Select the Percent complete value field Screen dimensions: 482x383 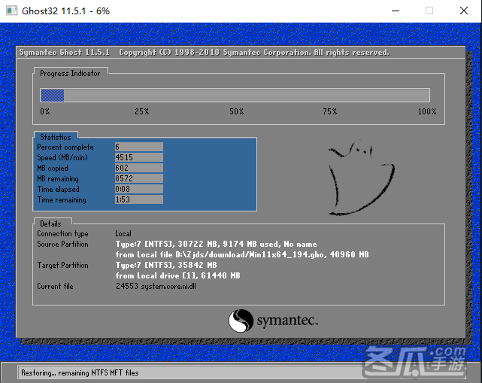pyautogui.click(x=138, y=147)
